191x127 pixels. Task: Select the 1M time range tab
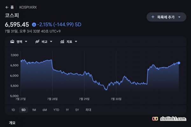tap(34, 110)
